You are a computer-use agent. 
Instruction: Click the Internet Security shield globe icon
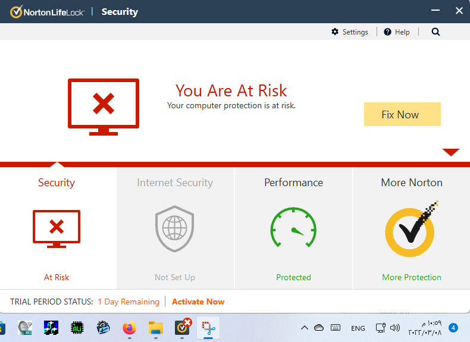[x=175, y=228]
